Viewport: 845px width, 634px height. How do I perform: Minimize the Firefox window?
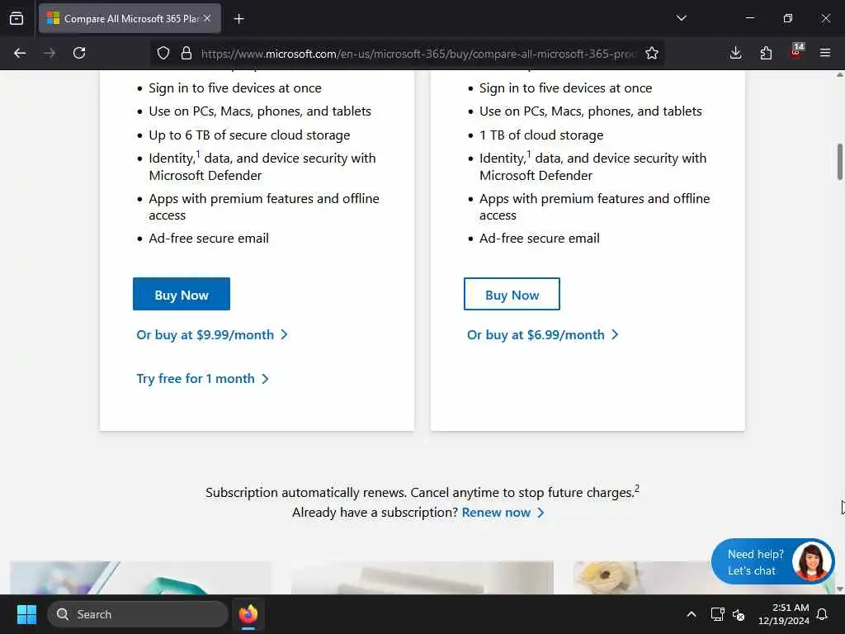(x=749, y=18)
